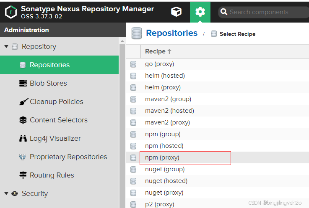
Task: Click the Sonatype Nexus hexagon logo
Action: point(11,12)
